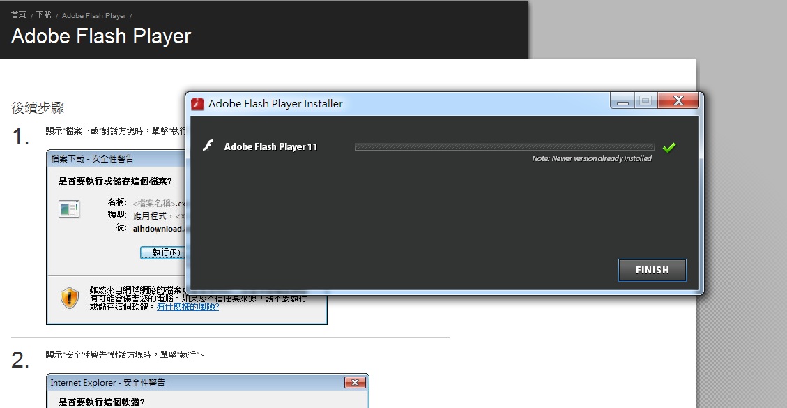Click the red Flash icon in the installer title bar

[x=198, y=104]
